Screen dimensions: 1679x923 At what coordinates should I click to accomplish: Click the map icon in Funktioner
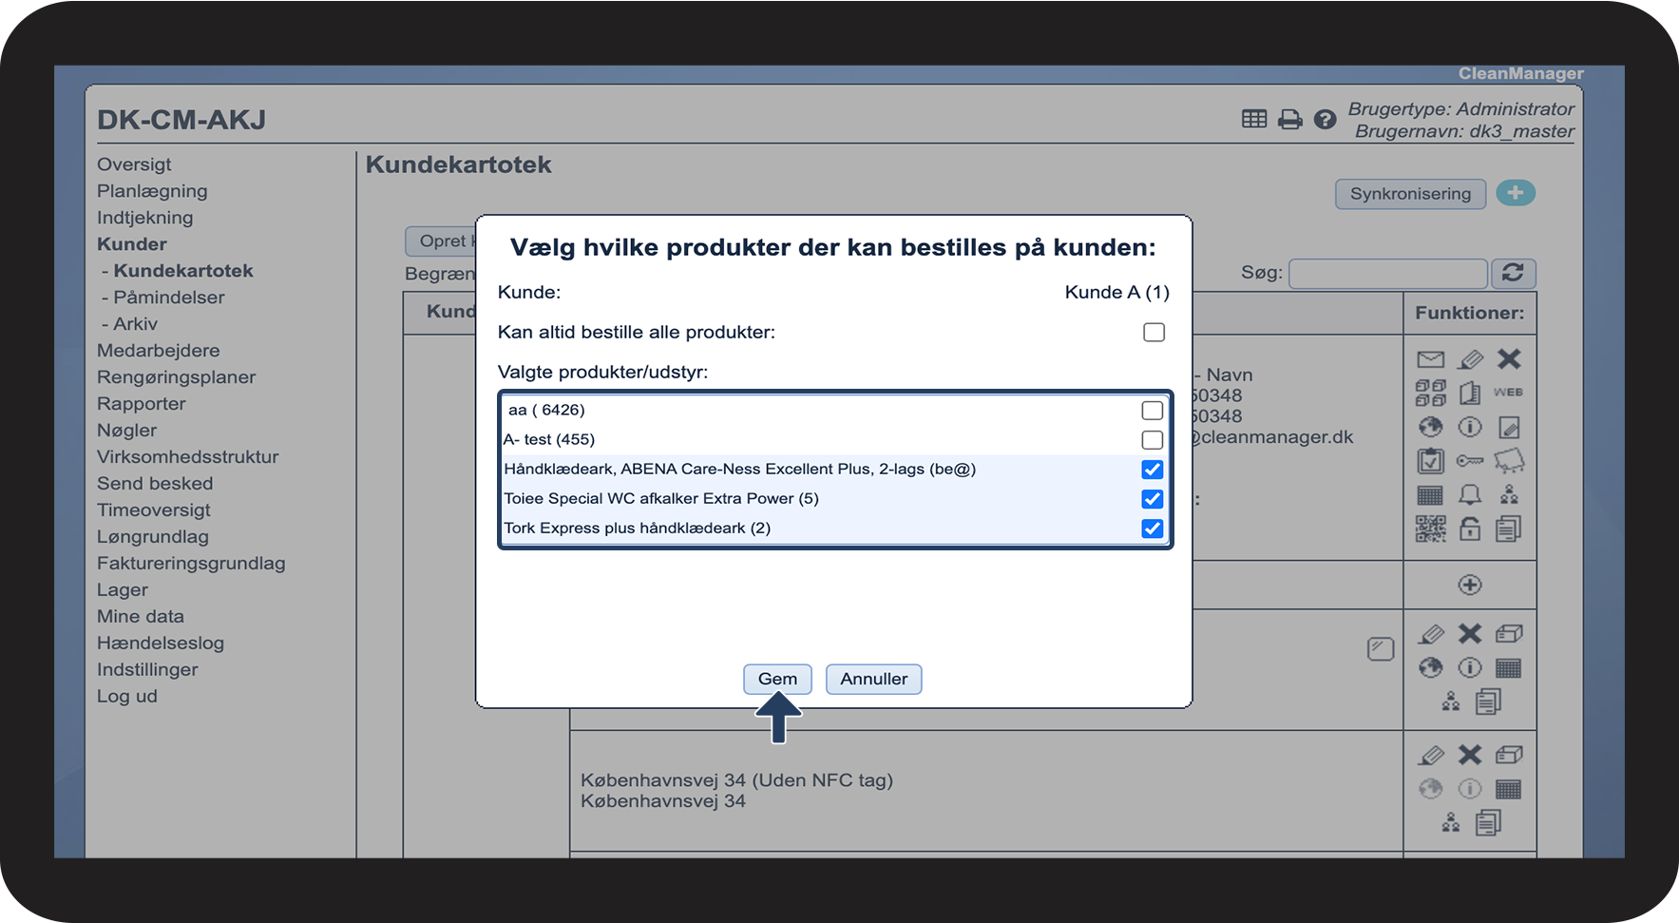(x=1509, y=461)
